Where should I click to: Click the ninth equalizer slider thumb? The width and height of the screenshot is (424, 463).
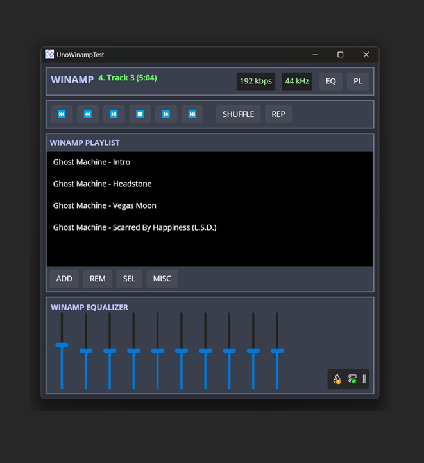click(x=253, y=351)
